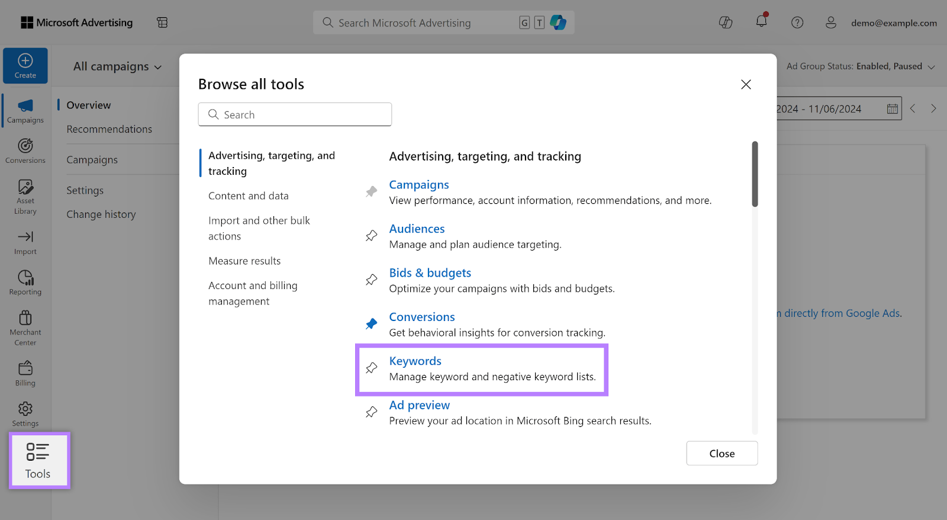
Task: Close the Browse all tools dialog via X
Action: tap(746, 84)
